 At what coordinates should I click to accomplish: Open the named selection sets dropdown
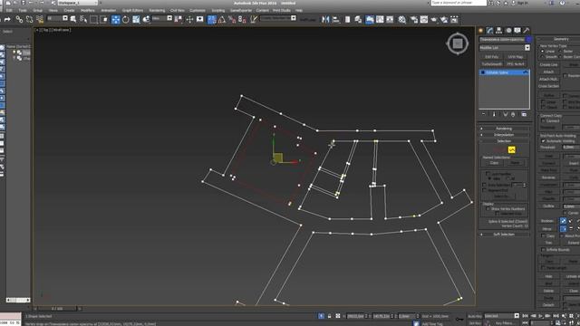(x=278, y=18)
